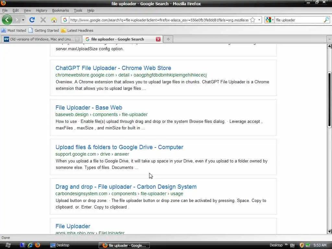Viewport: 332px width, 249px height.
Task: Open the Edit menu
Action: [16, 10]
